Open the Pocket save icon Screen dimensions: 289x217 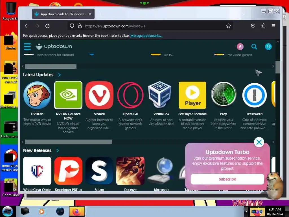click(x=253, y=26)
